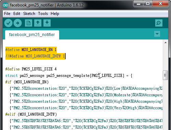Open the Sketch menu
This screenshot has height=130, width=171.
[x=29, y=14]
